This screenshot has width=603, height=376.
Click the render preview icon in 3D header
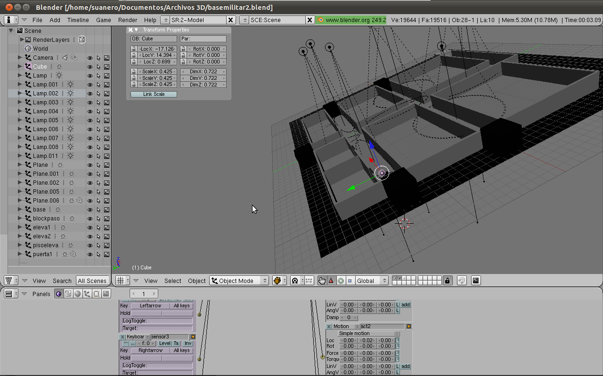476,281
